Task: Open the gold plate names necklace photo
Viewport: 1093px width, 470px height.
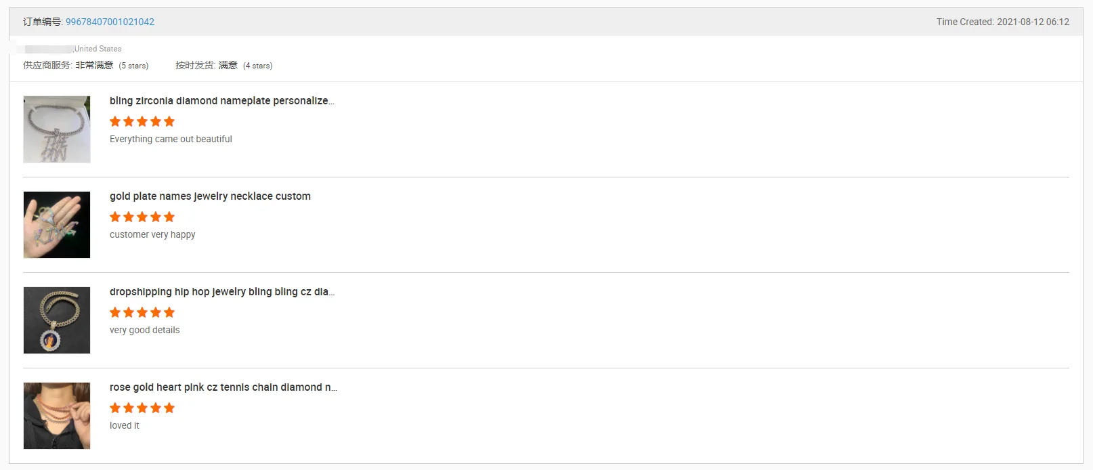Action: pos(57,225)
